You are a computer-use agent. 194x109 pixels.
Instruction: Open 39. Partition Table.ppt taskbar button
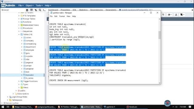68,107
